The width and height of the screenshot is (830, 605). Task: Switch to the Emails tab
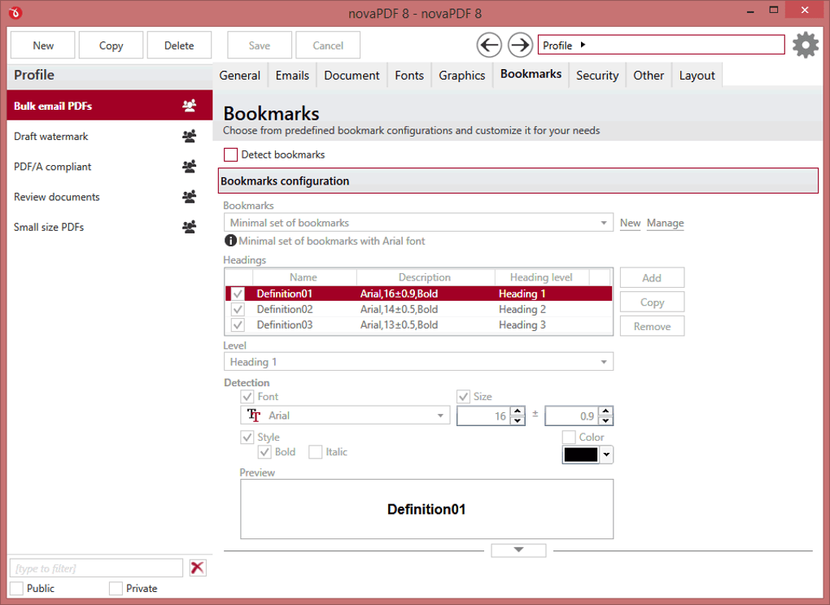pos(292,76)
